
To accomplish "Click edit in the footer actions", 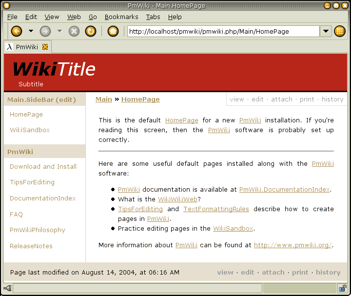I will point(247,272).
